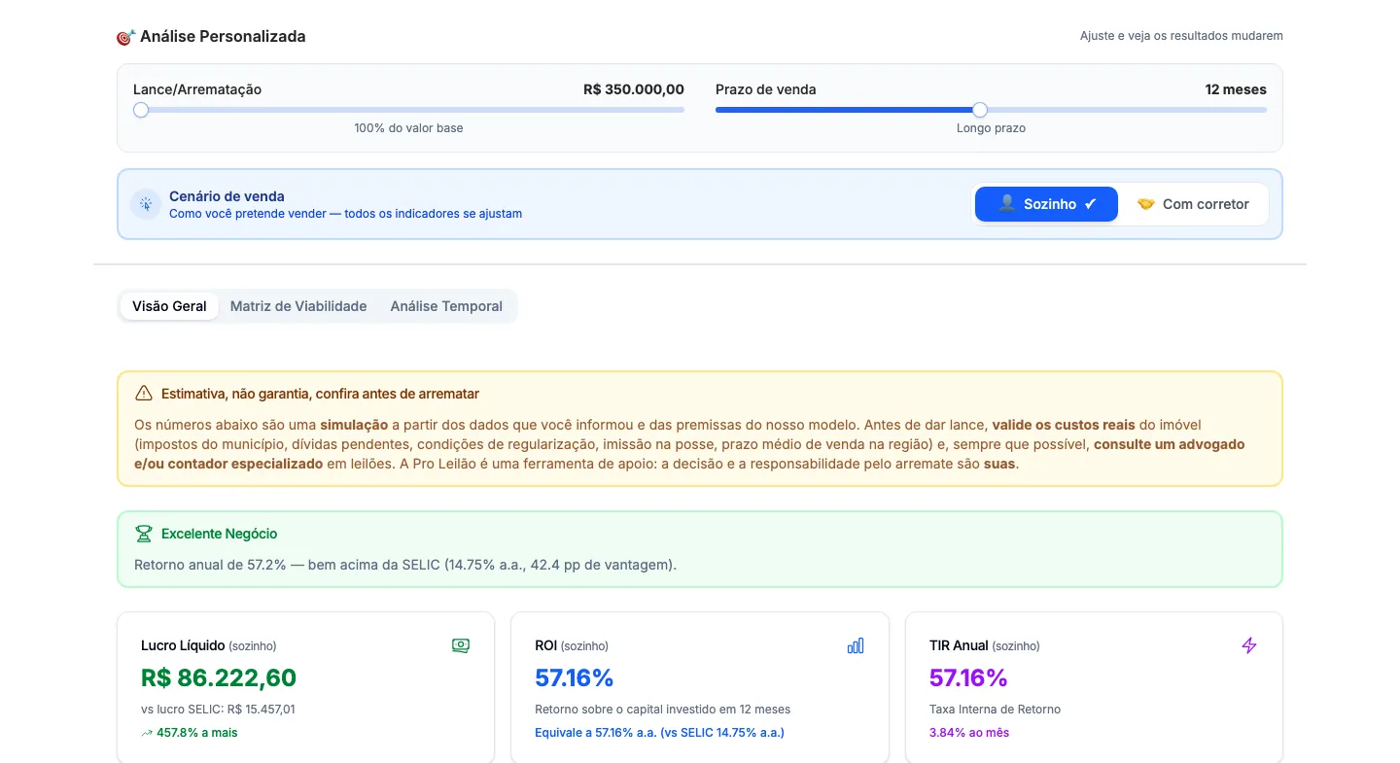Click the Prazo de venda slider handle
Screen dimensions: 1400x763
(x=980, y=110)
